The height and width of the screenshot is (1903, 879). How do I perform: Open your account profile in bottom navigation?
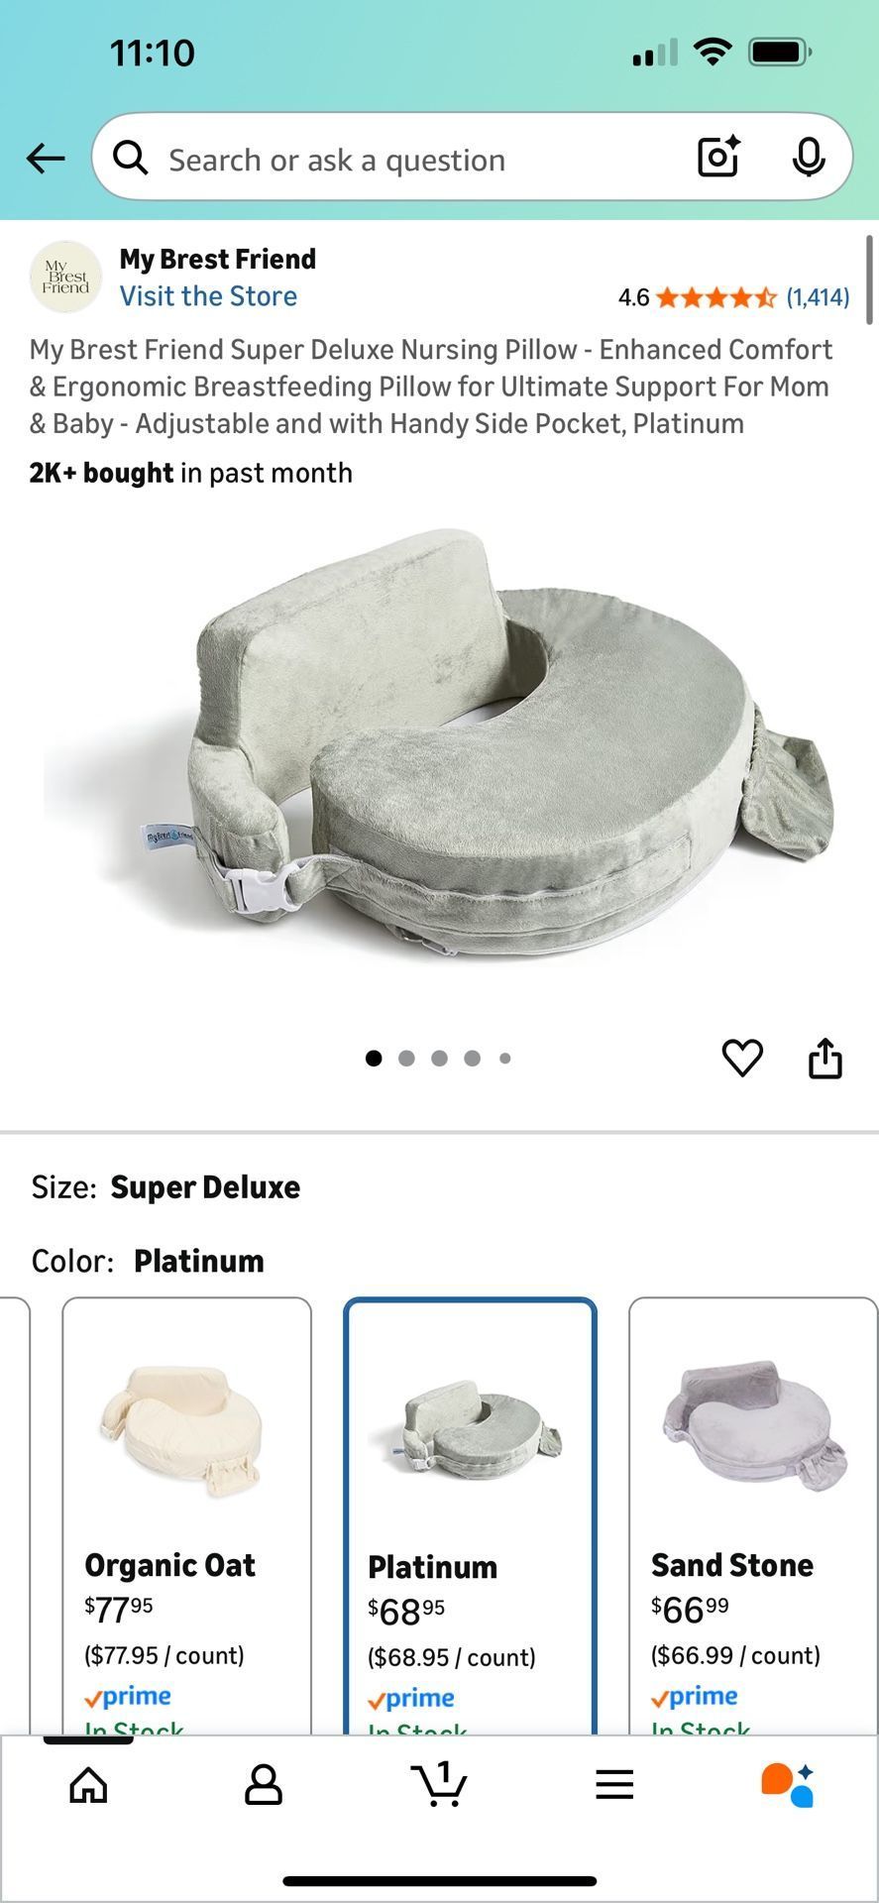click(263, 1784)
